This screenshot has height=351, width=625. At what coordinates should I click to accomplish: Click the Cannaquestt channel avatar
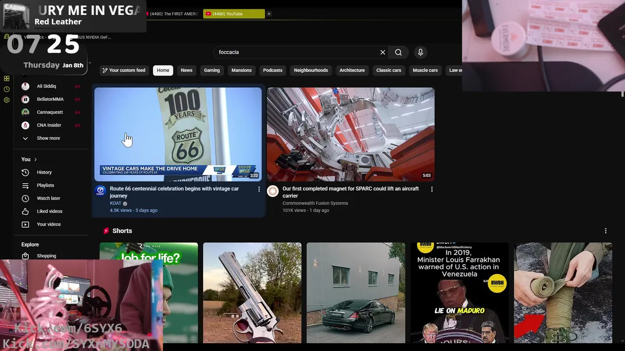tap(25, 112)
